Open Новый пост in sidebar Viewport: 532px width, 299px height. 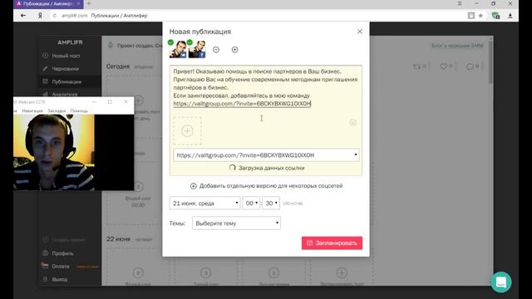tap(66, 56)
